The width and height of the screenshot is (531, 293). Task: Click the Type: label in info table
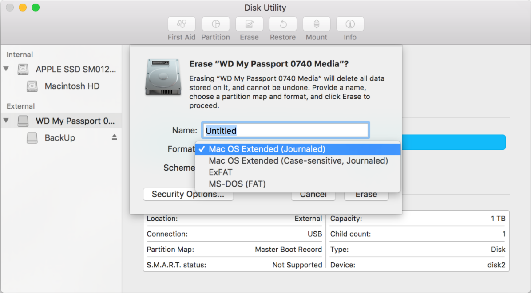point(339,250)
